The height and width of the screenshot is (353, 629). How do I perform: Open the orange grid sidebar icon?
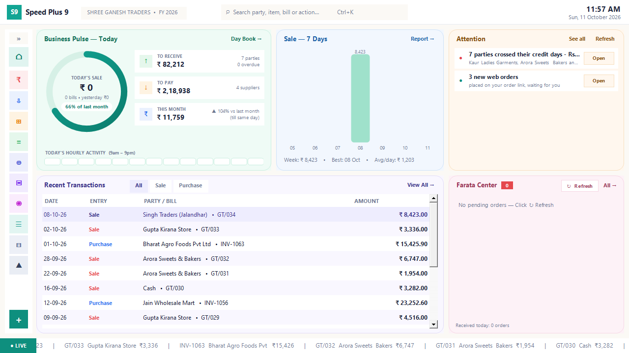click(19, 121)
